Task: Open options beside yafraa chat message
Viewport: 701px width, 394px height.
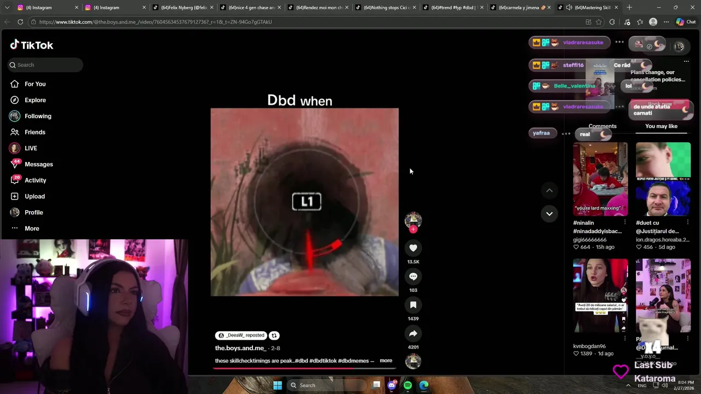Action: pyautogui.click(x=566, y=133)
